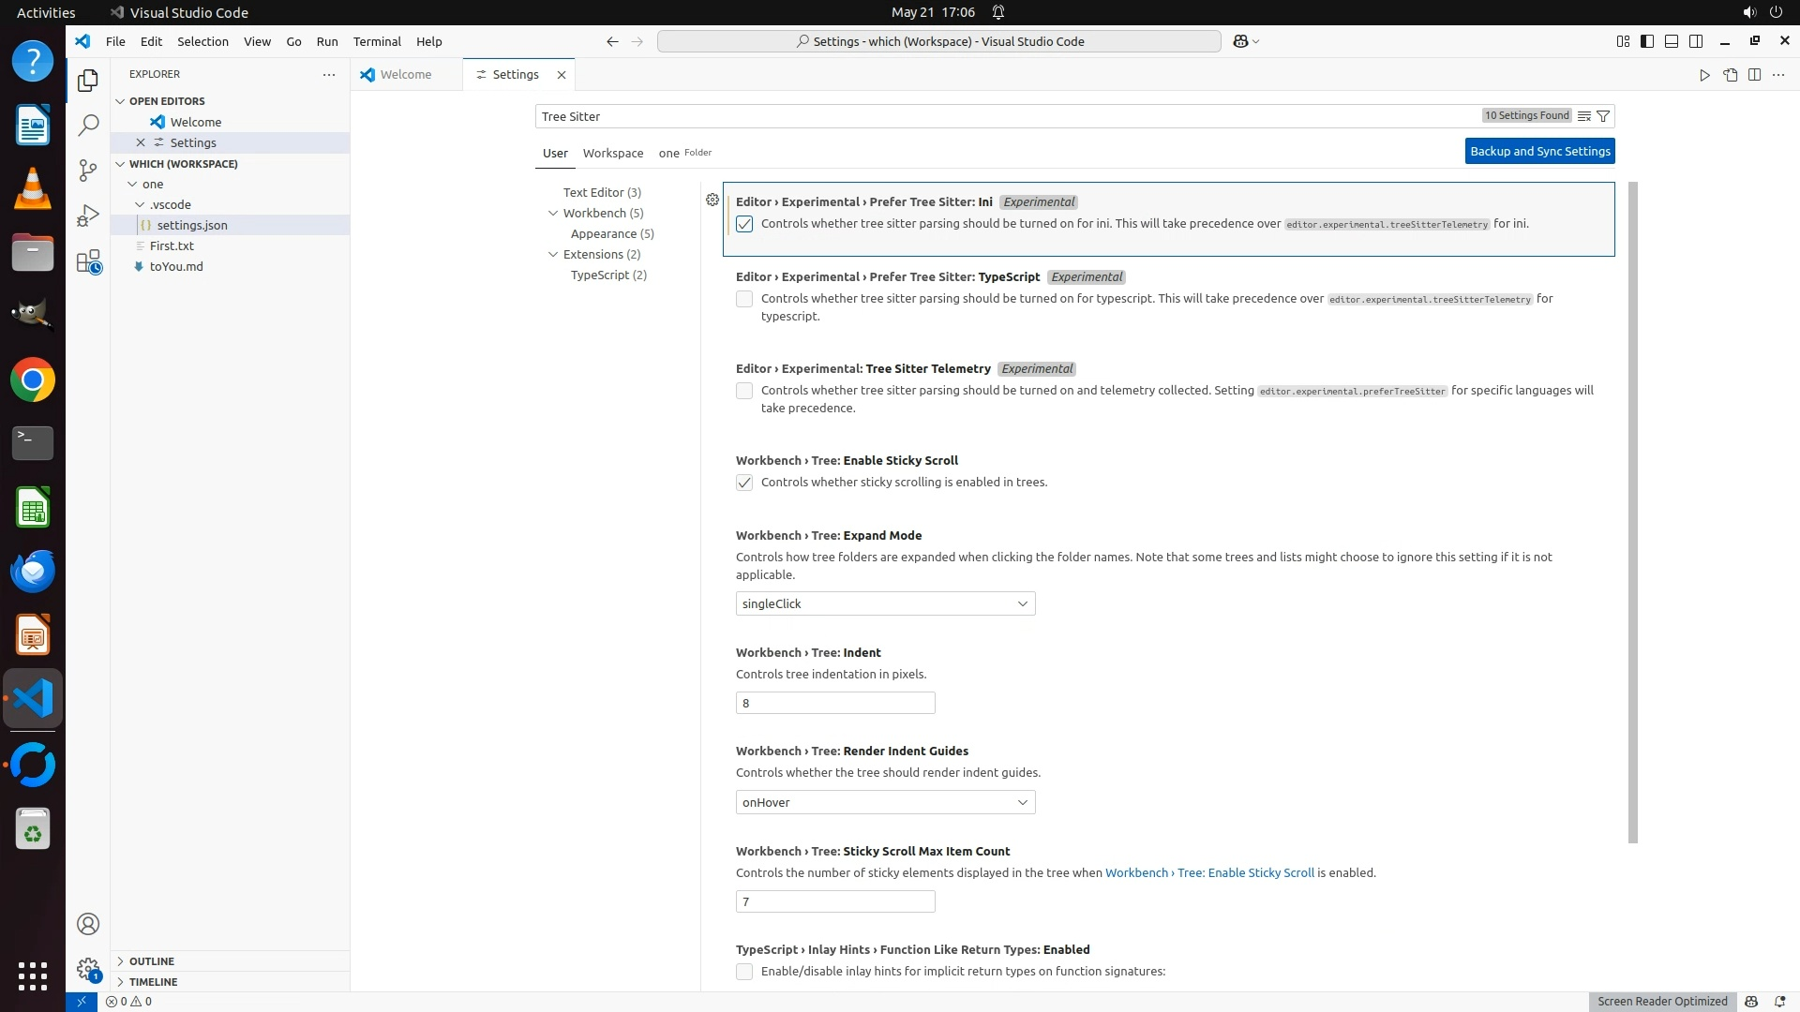This screenshot has height=1012, width=1800.
Task: Open the Terminal menu
Action: 377,41
